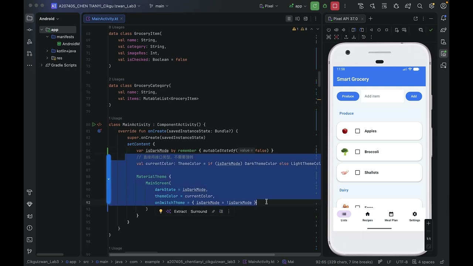Open the Problems tool window
This screenshot has width=473, height=266.
[x=30, y=228]
